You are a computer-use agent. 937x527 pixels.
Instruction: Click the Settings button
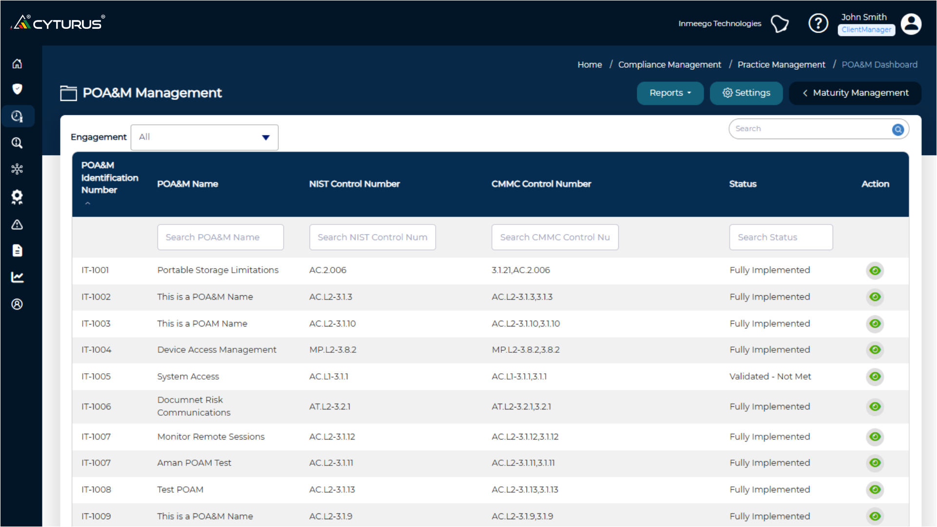click(x=746, y=93)
